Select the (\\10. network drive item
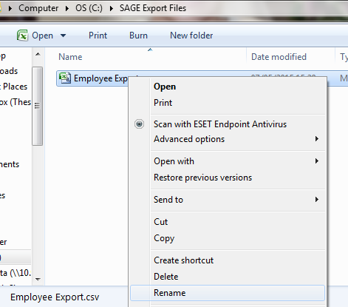 16,273
